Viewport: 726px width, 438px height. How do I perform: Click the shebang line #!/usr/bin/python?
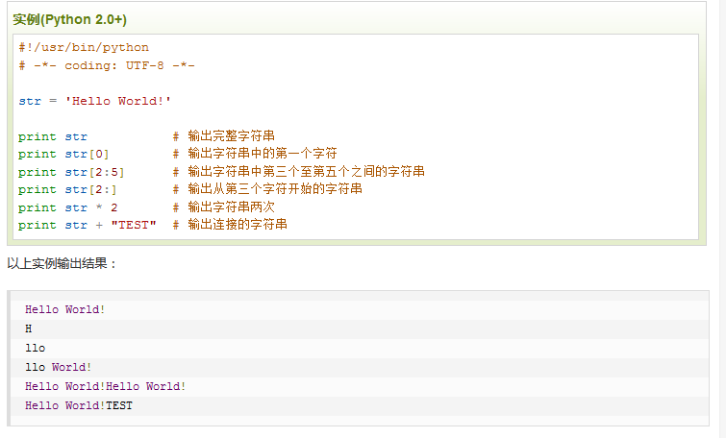(x=84, y=47)
